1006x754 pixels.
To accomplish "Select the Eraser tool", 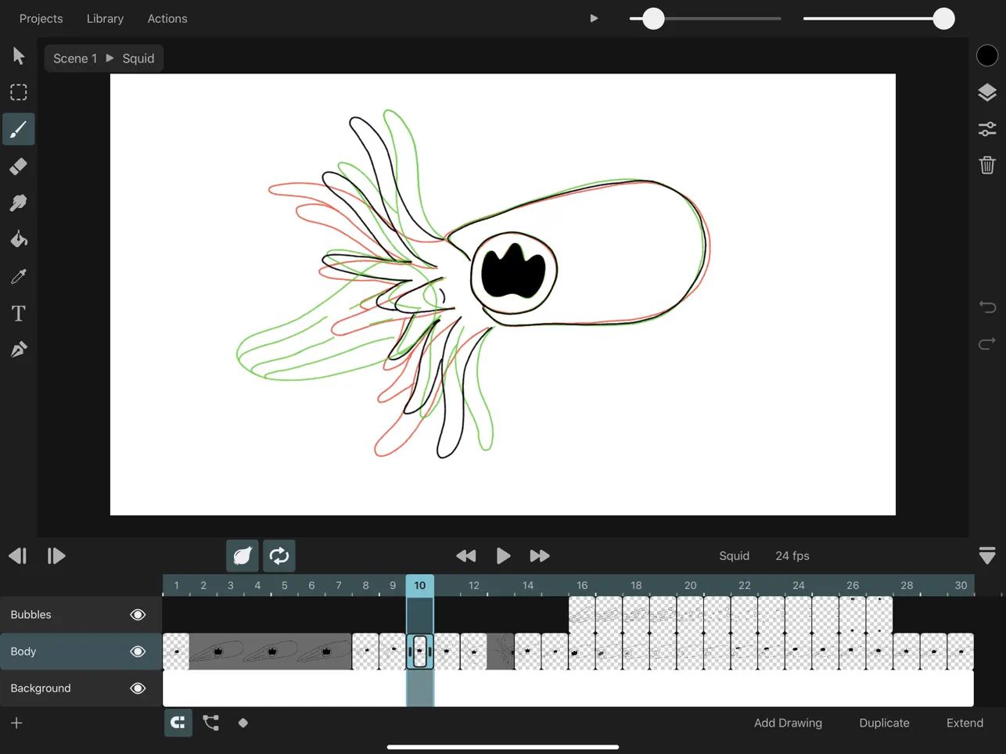I will point(18,166).
